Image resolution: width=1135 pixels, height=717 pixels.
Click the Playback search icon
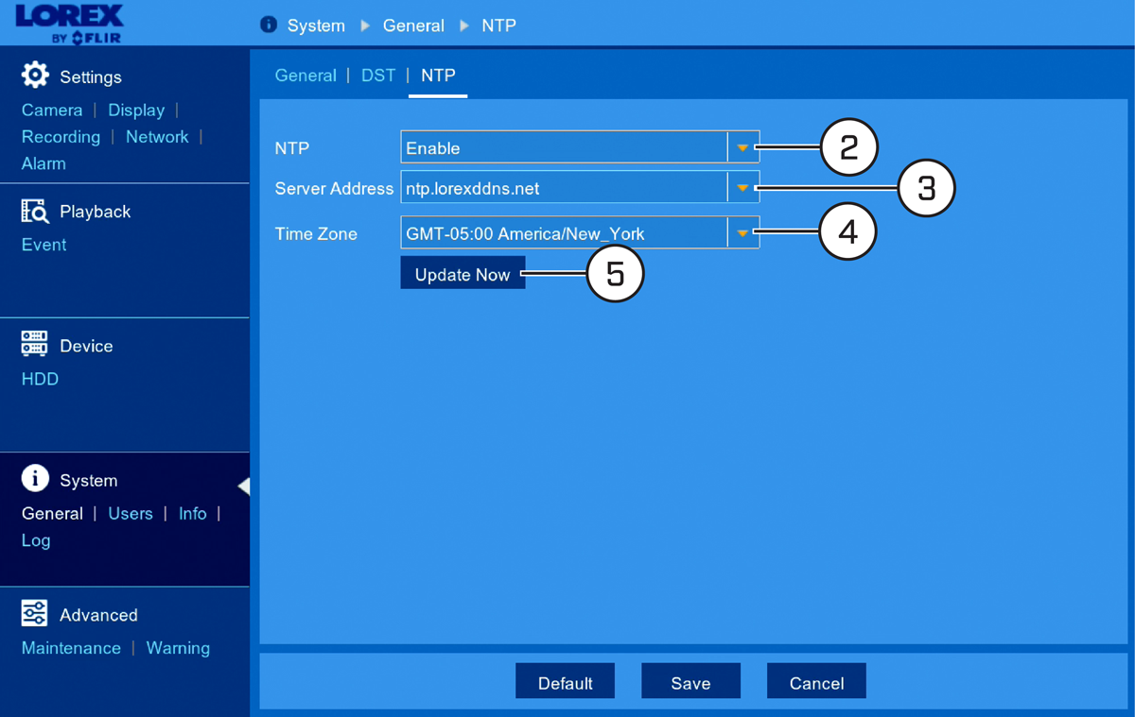(x=35, y=211)
